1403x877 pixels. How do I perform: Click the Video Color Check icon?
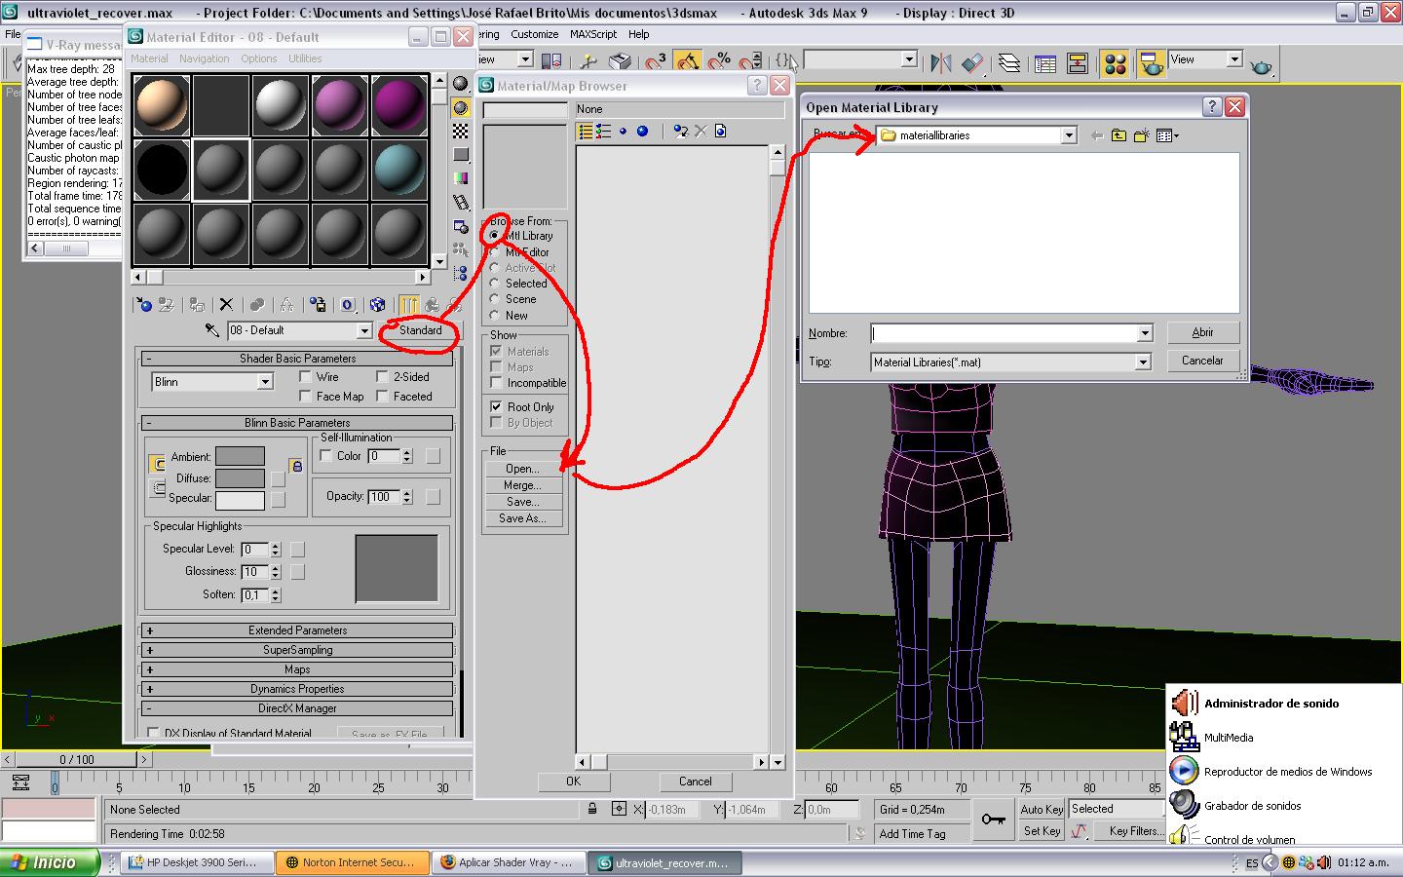(461, 178)
